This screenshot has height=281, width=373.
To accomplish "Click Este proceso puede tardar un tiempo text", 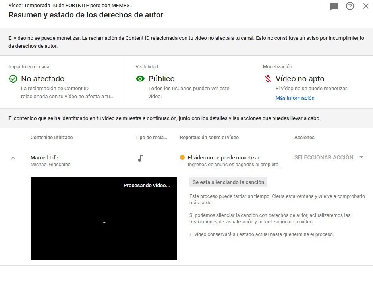I will pyautogui.click(x=277, y=200).
